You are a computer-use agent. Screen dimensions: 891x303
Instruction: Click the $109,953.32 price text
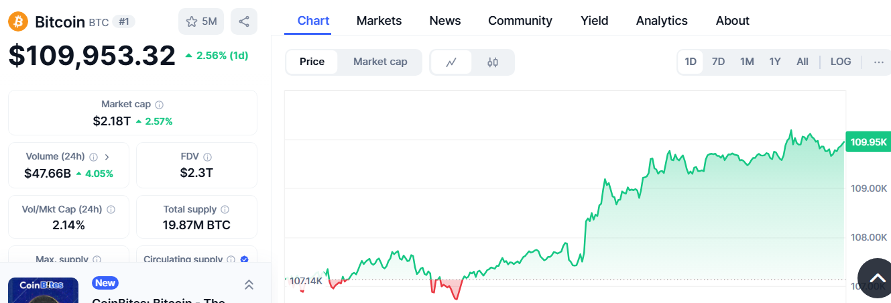92,56
